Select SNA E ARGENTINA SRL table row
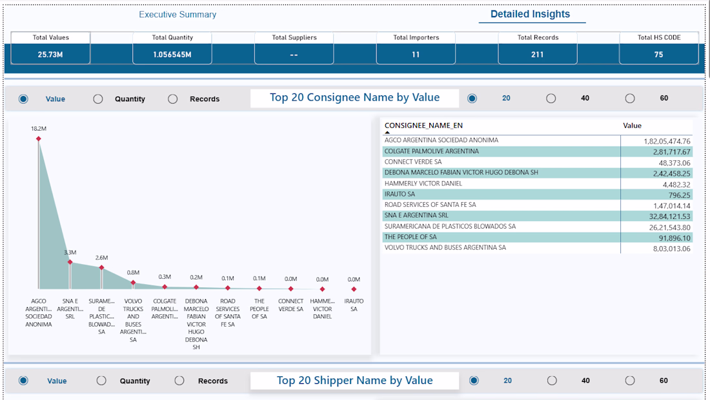The height and width of the screenshot is (400, 710). pos(538,216)
